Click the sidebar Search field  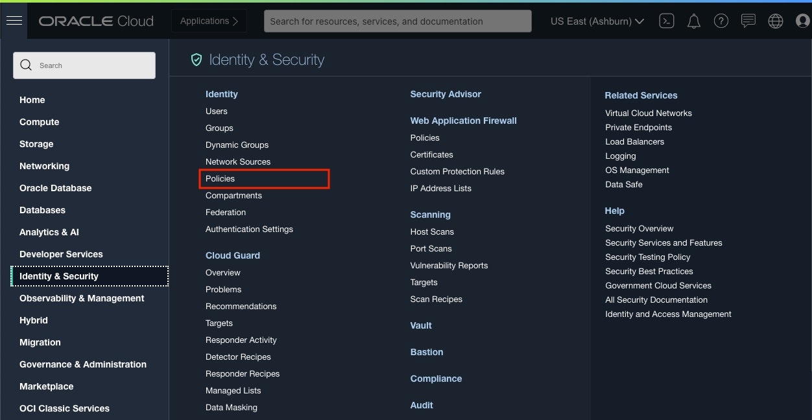(84, 65)
